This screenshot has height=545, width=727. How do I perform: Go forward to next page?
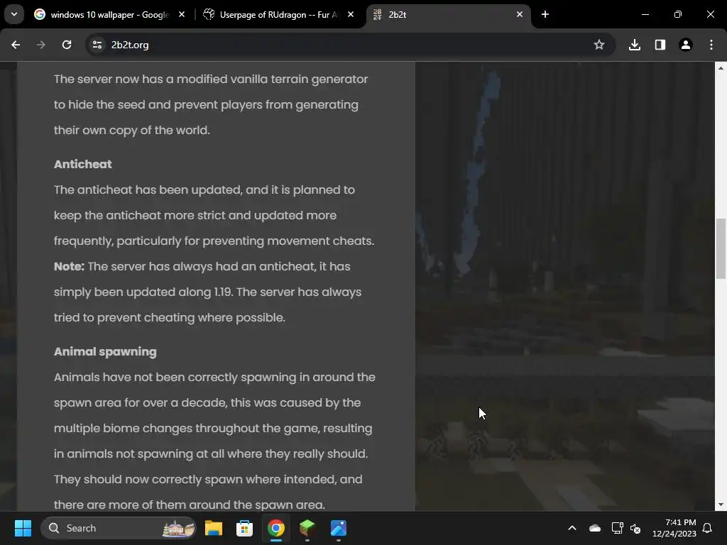tap(41, 45)
